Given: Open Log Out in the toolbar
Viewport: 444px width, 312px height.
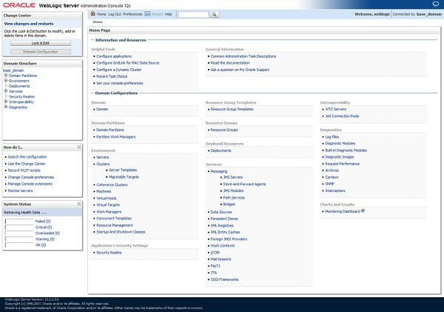Looking at the screenshot, I should click(115, 14).
